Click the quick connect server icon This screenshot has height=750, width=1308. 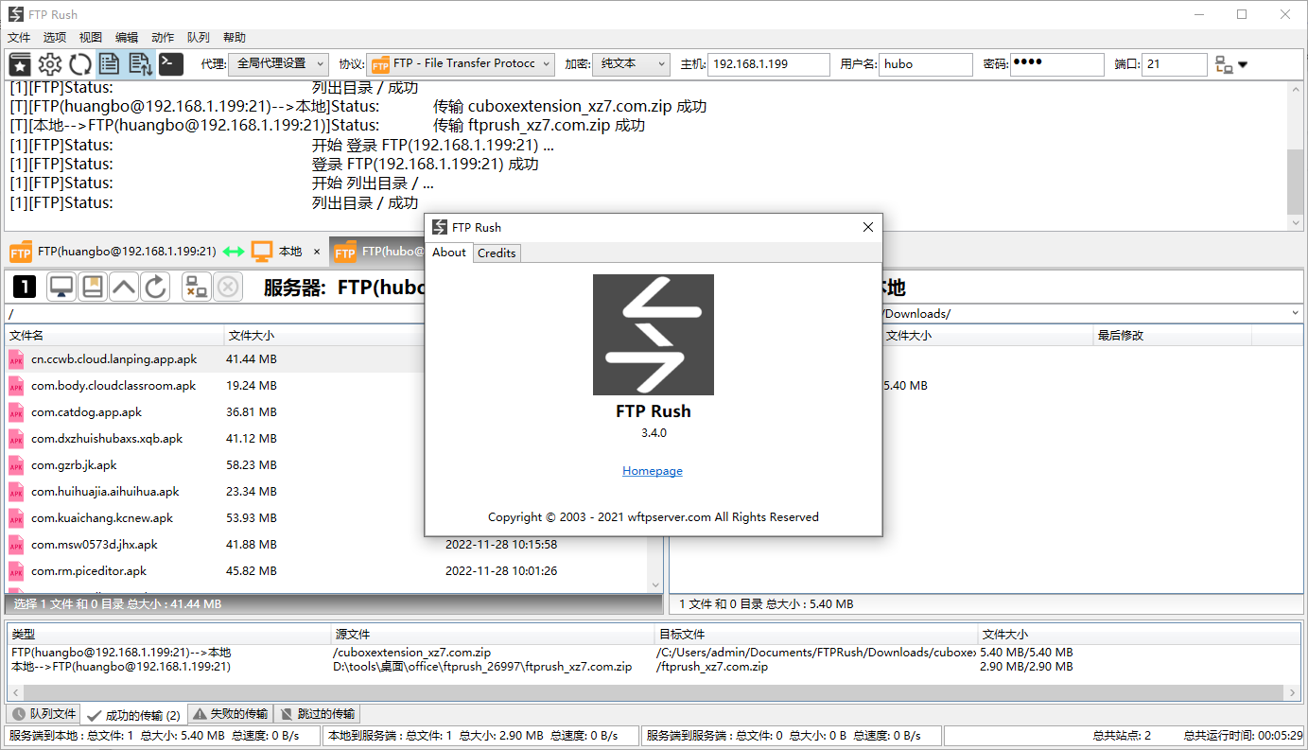click(1224, 64)
